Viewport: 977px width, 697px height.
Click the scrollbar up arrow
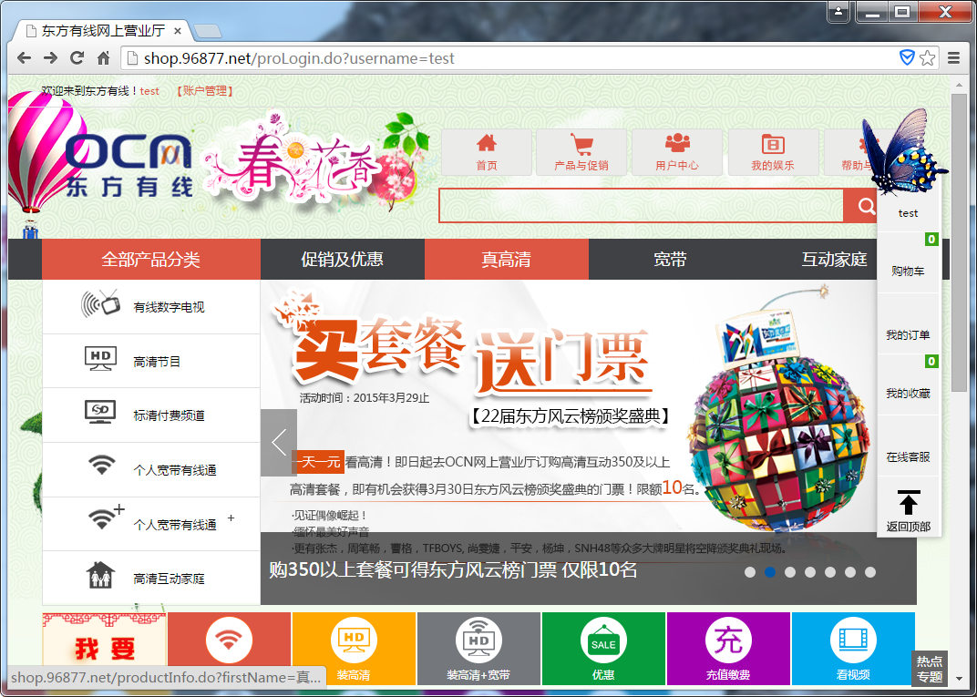point(958,86)
